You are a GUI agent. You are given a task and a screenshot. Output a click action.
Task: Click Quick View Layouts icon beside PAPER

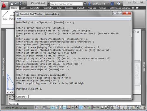coord(102,107)
